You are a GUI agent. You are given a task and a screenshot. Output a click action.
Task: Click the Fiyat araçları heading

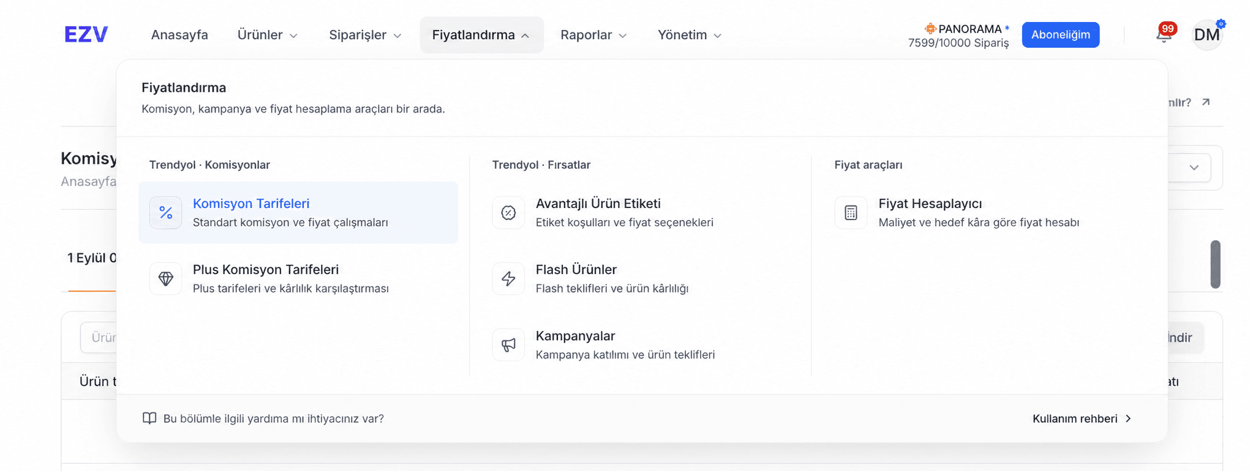[868, 165]
